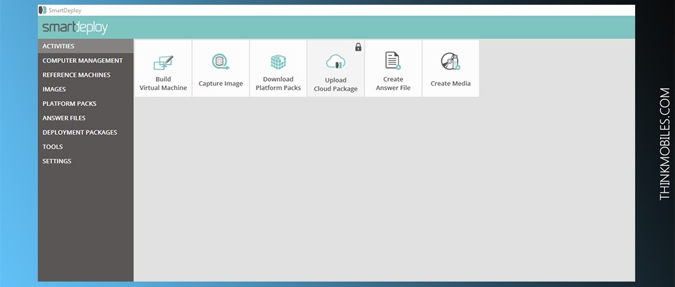
Task: Click the 'Upload Cloud Package' label
Action: point(335,84)
